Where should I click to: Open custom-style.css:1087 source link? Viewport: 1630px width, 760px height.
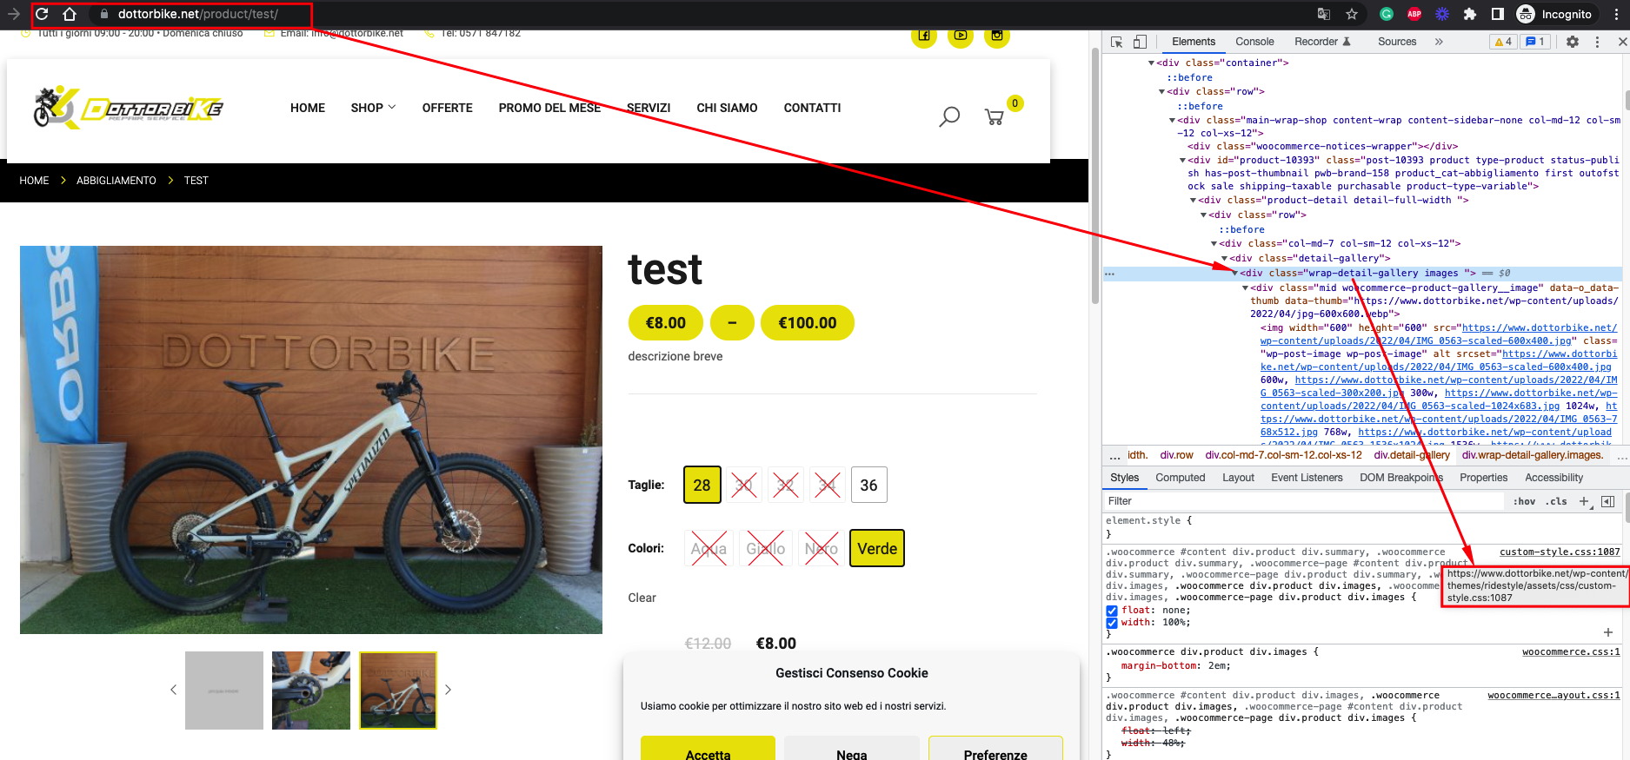click(x=1560, y=552)
